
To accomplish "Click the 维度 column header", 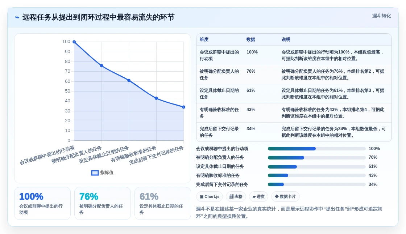I will point(204,39).
